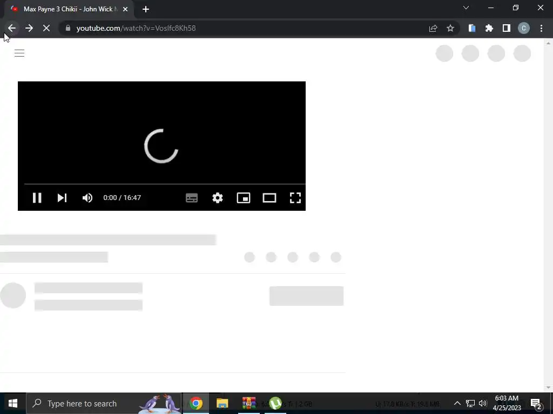Open Chrome three-dot menu
Viewport: 553px width, 414px height.
[x=541, y=28]
